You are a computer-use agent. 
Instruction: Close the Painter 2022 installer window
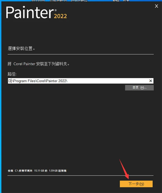click(x=156, y=6)
